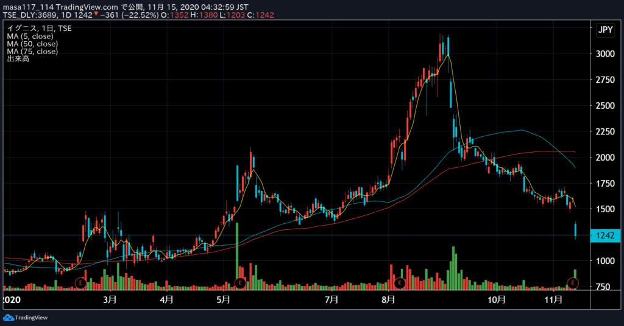Click the earnings marker near May
The image size is (624, 326).
[240, 283]
